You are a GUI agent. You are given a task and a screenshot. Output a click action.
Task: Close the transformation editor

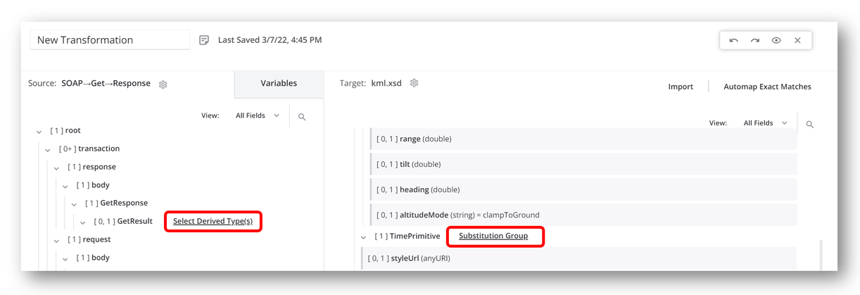click(797, 41)
